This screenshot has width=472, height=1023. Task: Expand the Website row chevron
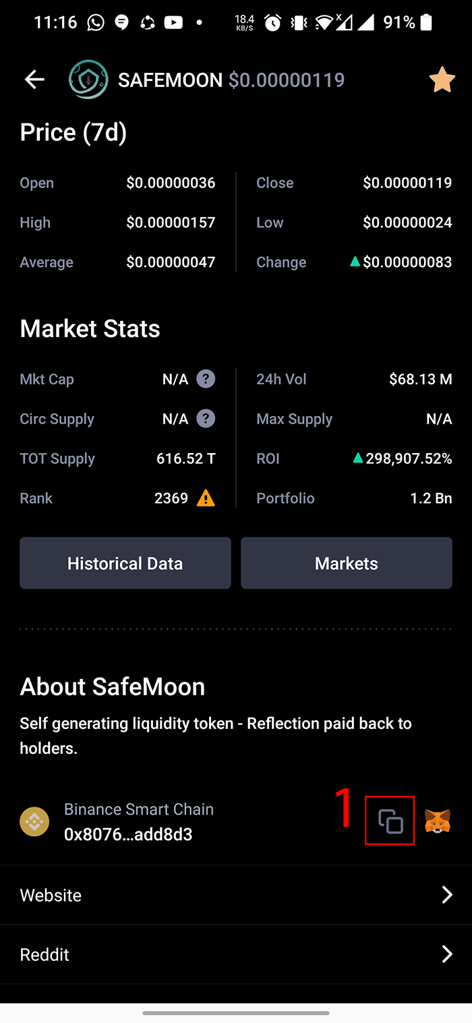pos(446,895)
